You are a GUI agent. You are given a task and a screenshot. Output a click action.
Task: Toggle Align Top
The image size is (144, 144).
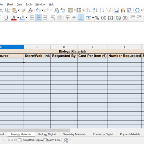point(67,18)
